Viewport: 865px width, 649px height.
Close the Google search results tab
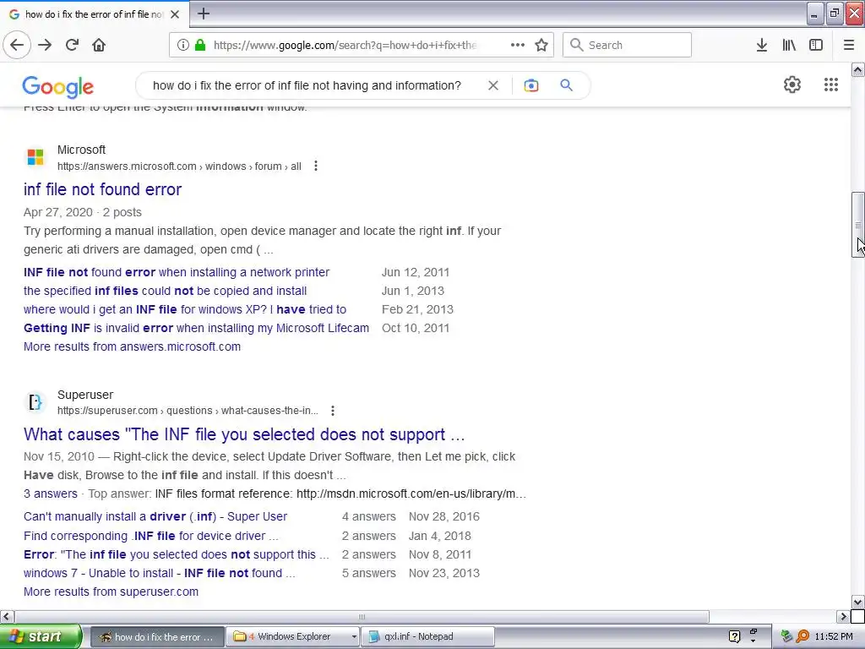pyautogui.click(x=175, y=14)
